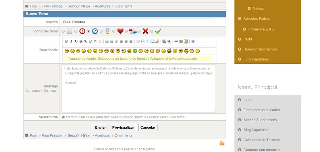
Task: Insert a hyperlink with the globe-chain icon
Action: tap(169, 42)
